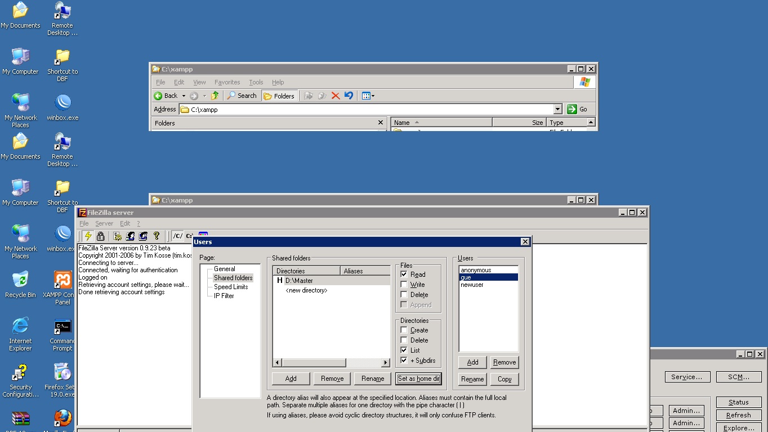Open the Views dropdown arrow in explorer toolbar

(373, 96)
